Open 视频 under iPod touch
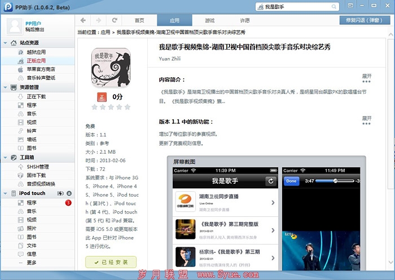This screenshot has height=280, width=395. [38, 220]
